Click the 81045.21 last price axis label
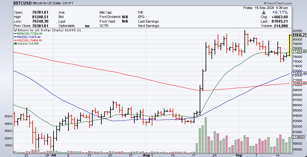 coord(299,35)
